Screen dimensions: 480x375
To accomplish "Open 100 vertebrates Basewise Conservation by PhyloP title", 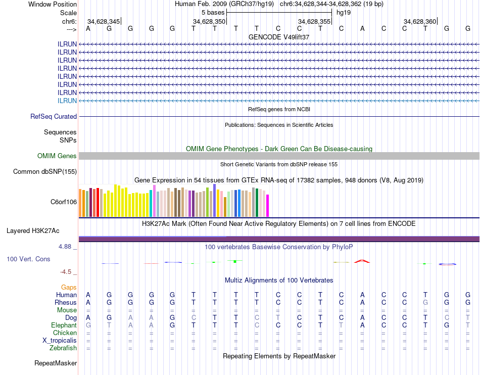I will 279,247.
